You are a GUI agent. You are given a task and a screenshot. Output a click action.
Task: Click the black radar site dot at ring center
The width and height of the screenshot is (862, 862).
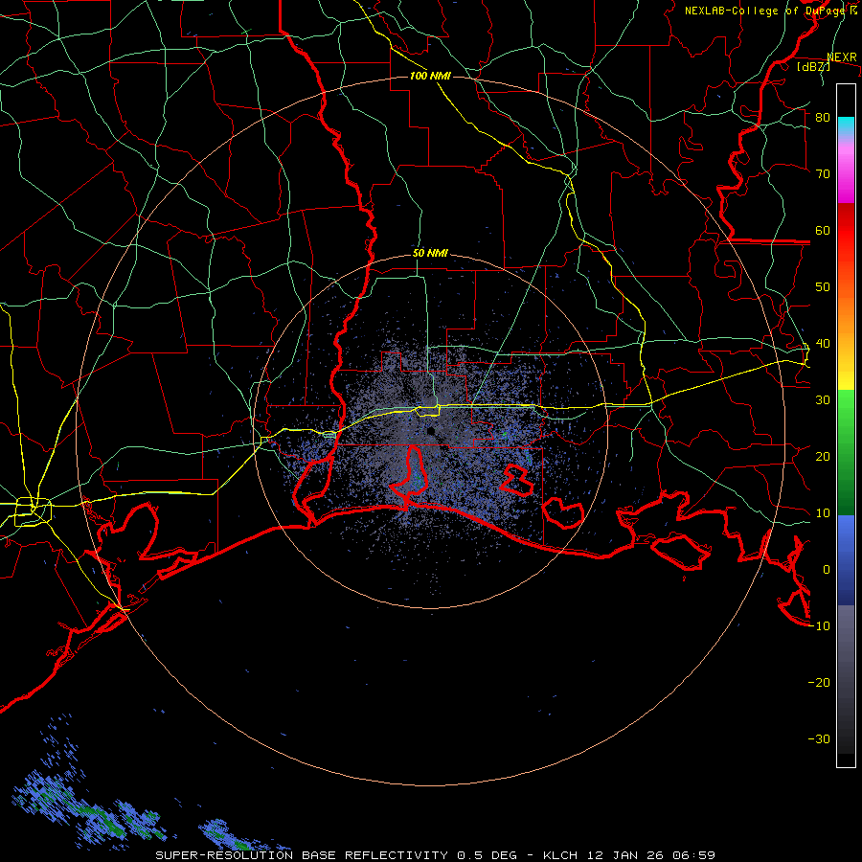(x=430, y=430)
